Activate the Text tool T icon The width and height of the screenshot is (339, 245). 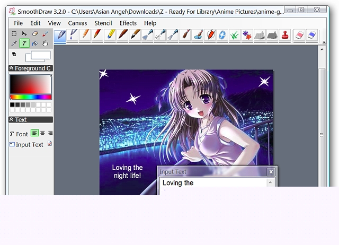[24, 43]
